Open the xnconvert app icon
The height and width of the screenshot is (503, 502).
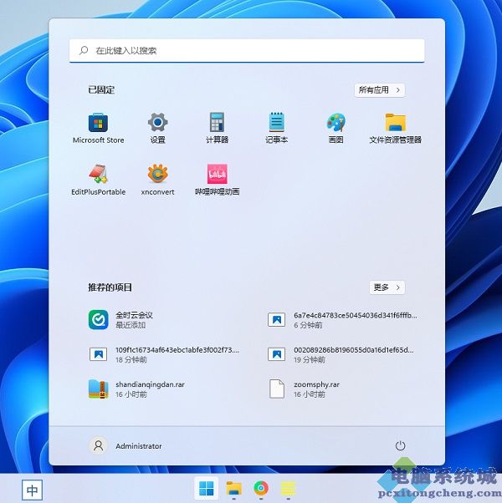[x=157, y=180]
